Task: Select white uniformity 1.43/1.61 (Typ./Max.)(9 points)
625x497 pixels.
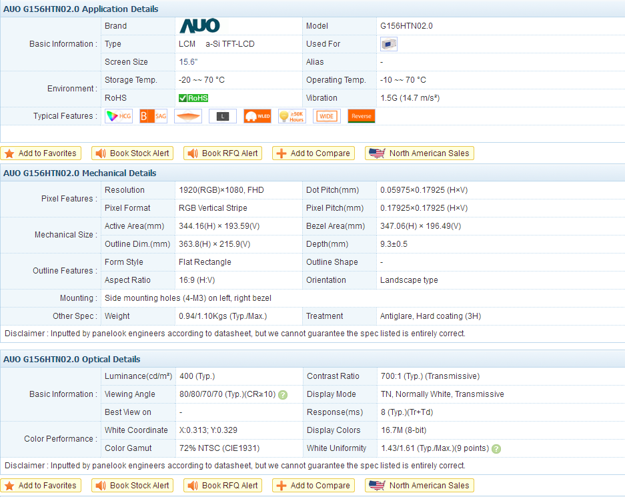Action: pos(435,448)
